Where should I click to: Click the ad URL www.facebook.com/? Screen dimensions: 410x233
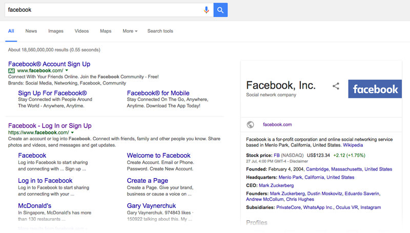point(40,71)
